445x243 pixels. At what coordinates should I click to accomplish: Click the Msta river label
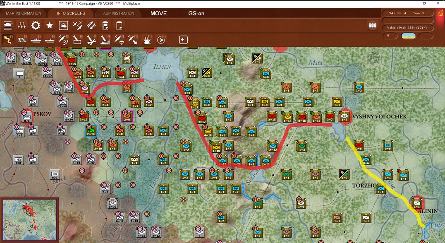pos(315,63)
